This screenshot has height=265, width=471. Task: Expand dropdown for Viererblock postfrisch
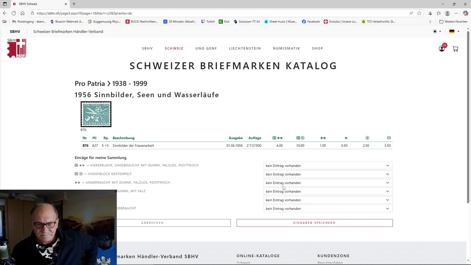coord(328,166)
